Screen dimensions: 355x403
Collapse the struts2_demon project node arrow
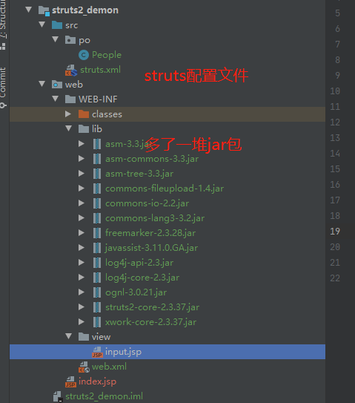[x=28, y=10]
